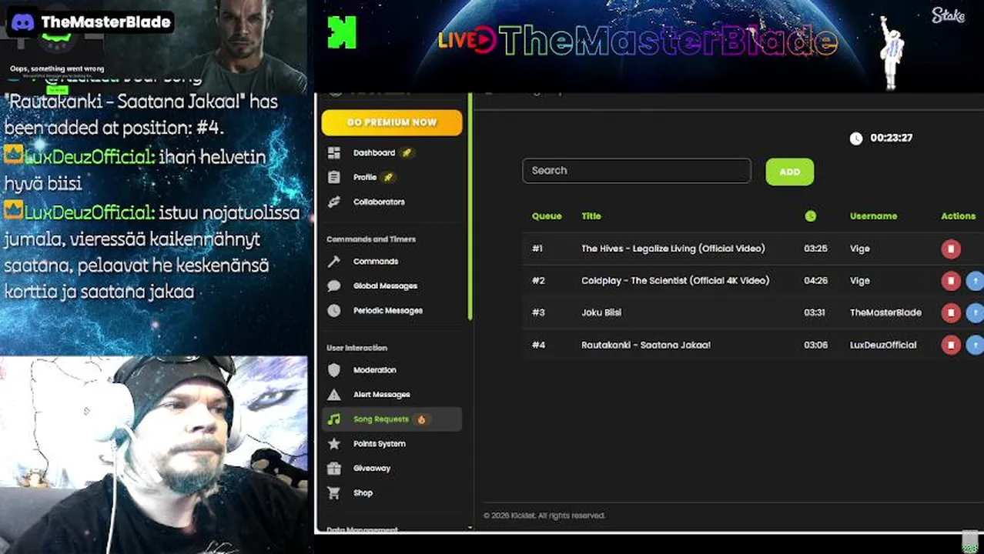Click the Periodic Messages clock icon
Viewport: 984px width, 554px height.
coord(334,311)
